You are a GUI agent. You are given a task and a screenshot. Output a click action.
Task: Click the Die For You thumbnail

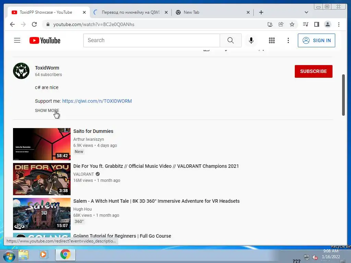(x=41, y=179)
